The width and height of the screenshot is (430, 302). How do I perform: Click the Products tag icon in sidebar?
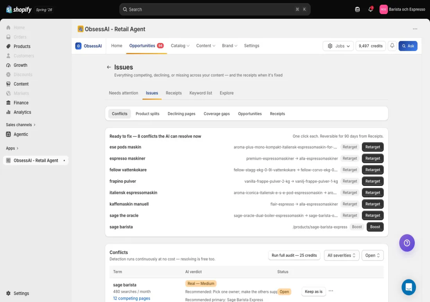pyautogui.click(x=8, y=46)
